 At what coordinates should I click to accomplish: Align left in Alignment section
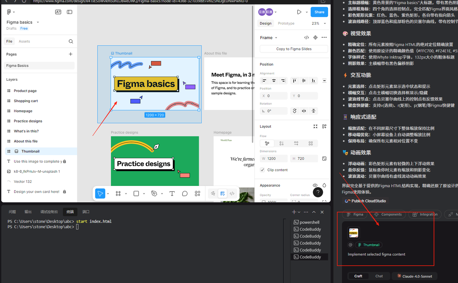tap(264, 81)
